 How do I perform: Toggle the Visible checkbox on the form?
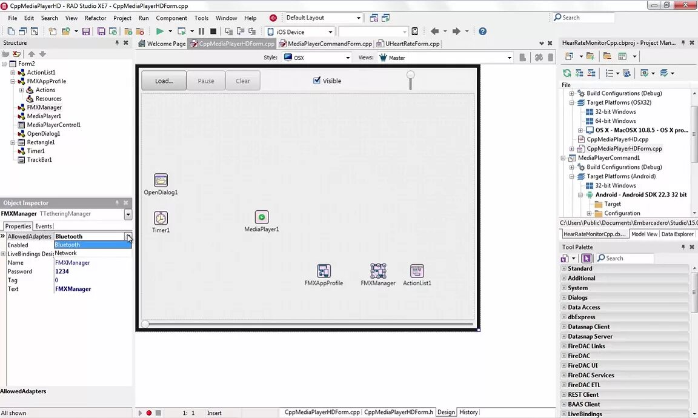coord(317,81)
